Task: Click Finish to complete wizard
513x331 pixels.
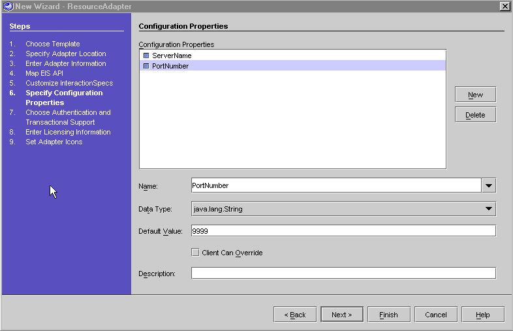Action: tap(389, 315)
